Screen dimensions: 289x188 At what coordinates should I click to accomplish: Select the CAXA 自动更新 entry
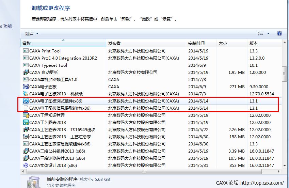44,72
